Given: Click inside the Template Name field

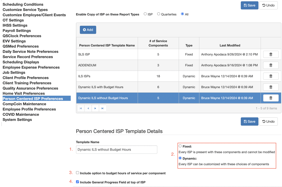Looking at the screenshot, I should (116, 149).
